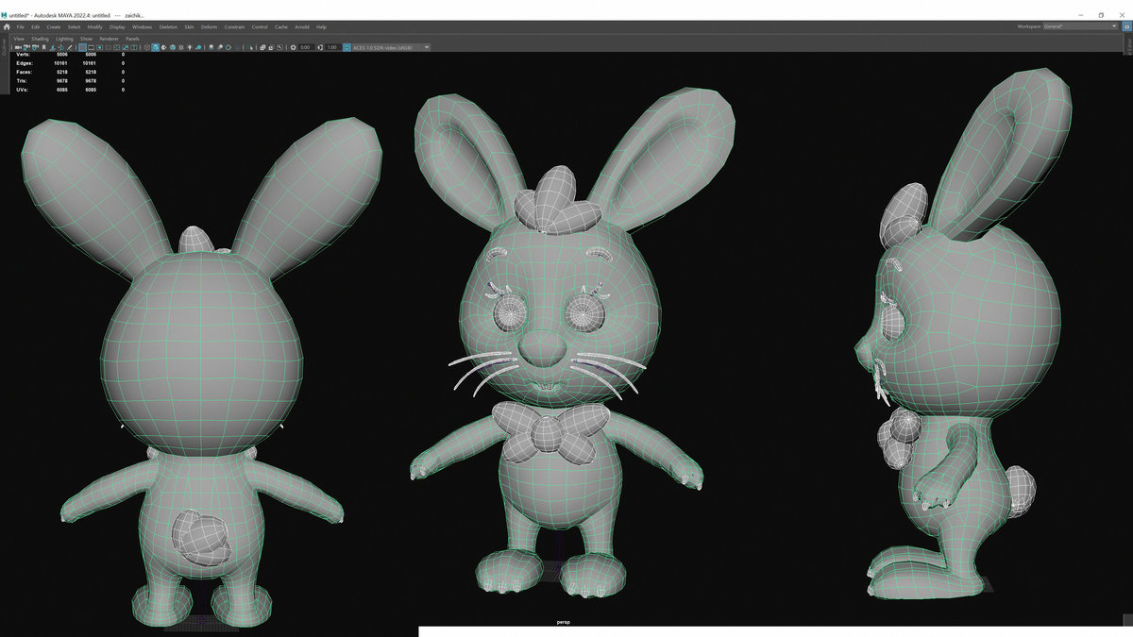1133x637 pixels.
Task: Toggle wireframe display mode
Action: pos(146,45)
